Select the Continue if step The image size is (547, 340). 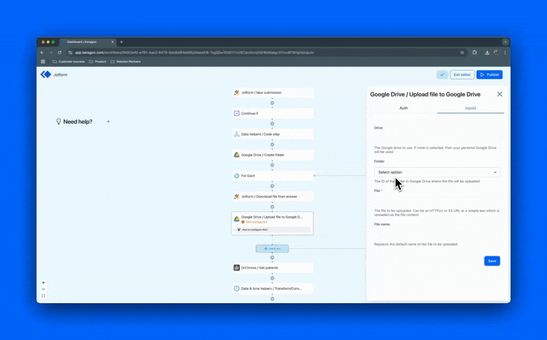click(x=273, y=113)
